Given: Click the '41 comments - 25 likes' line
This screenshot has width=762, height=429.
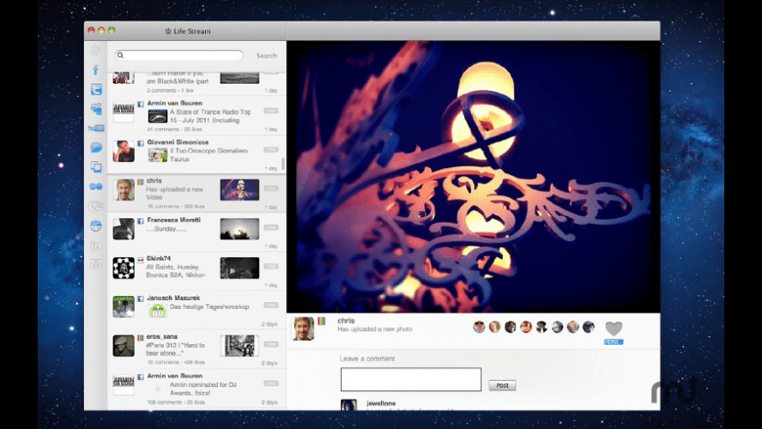Looking at the screenshot, I should point(174,130).
